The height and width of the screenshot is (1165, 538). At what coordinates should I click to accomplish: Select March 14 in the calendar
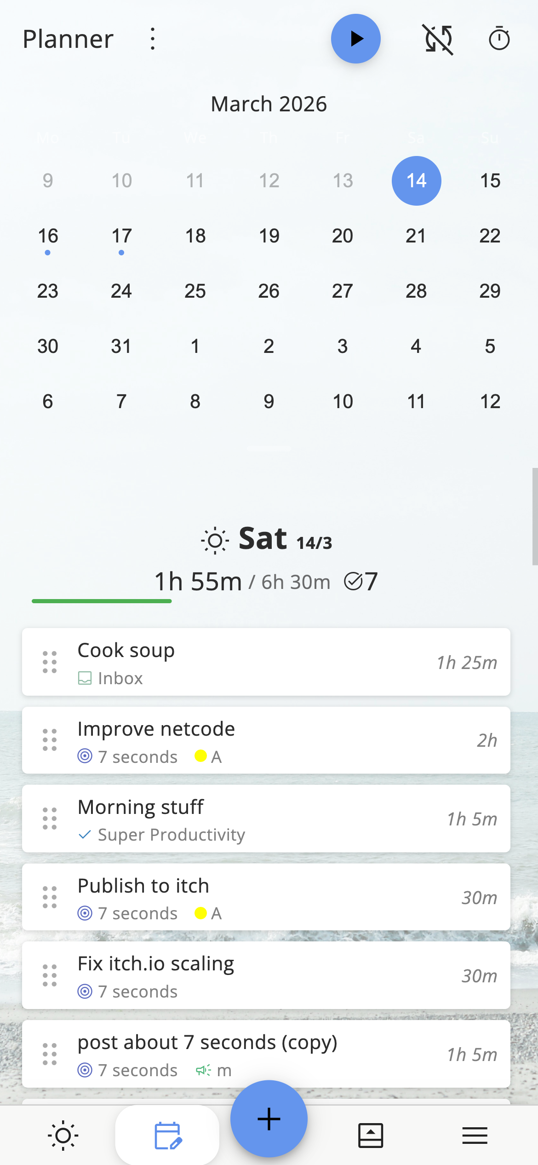tap(416, 181)
